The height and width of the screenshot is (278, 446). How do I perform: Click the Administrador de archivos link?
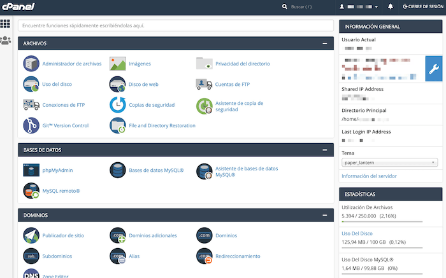point(72,64)
